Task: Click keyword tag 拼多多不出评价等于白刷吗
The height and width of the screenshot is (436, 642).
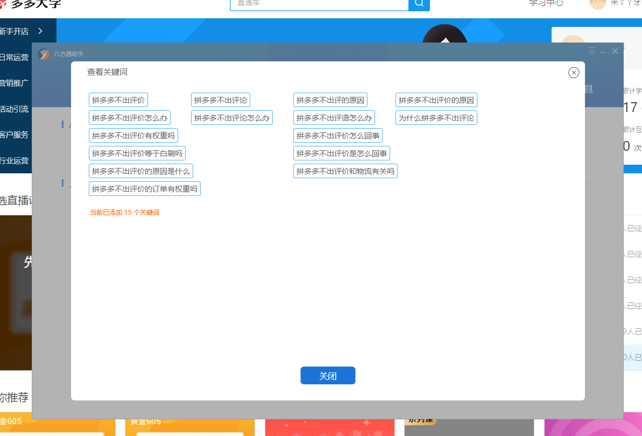Action: 137,153
